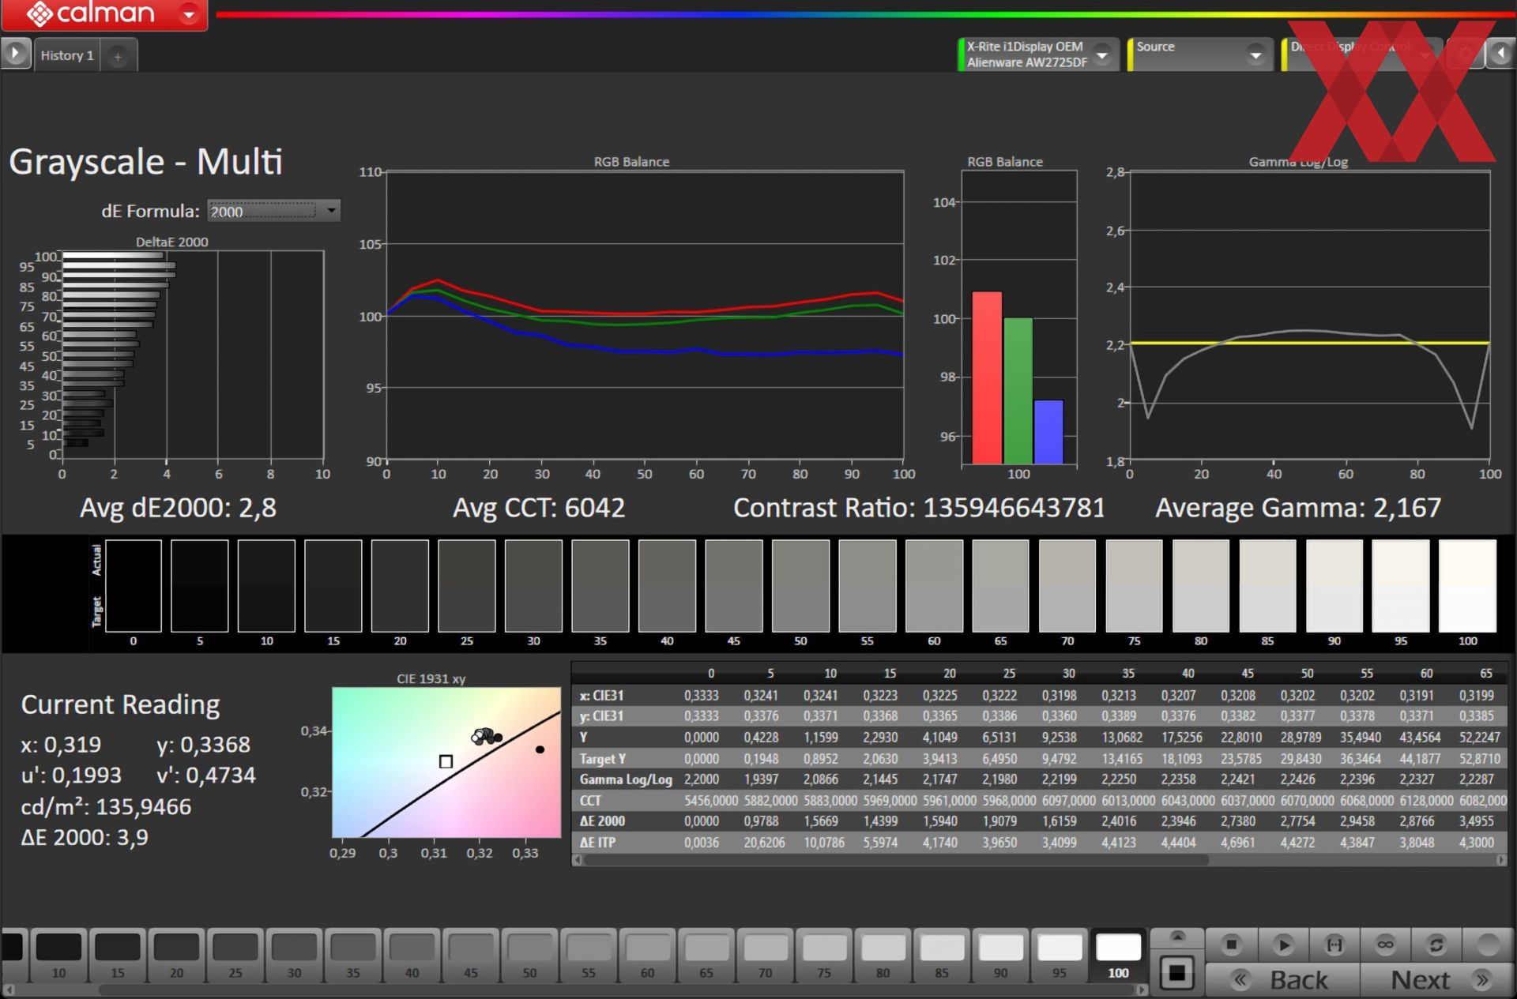The height and width of the screenshot is (999, 1517).
Task: Open the dE Formula combo box
Action: [273, 211]
